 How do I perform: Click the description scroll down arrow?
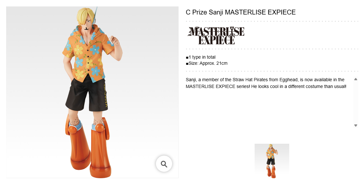356,125
